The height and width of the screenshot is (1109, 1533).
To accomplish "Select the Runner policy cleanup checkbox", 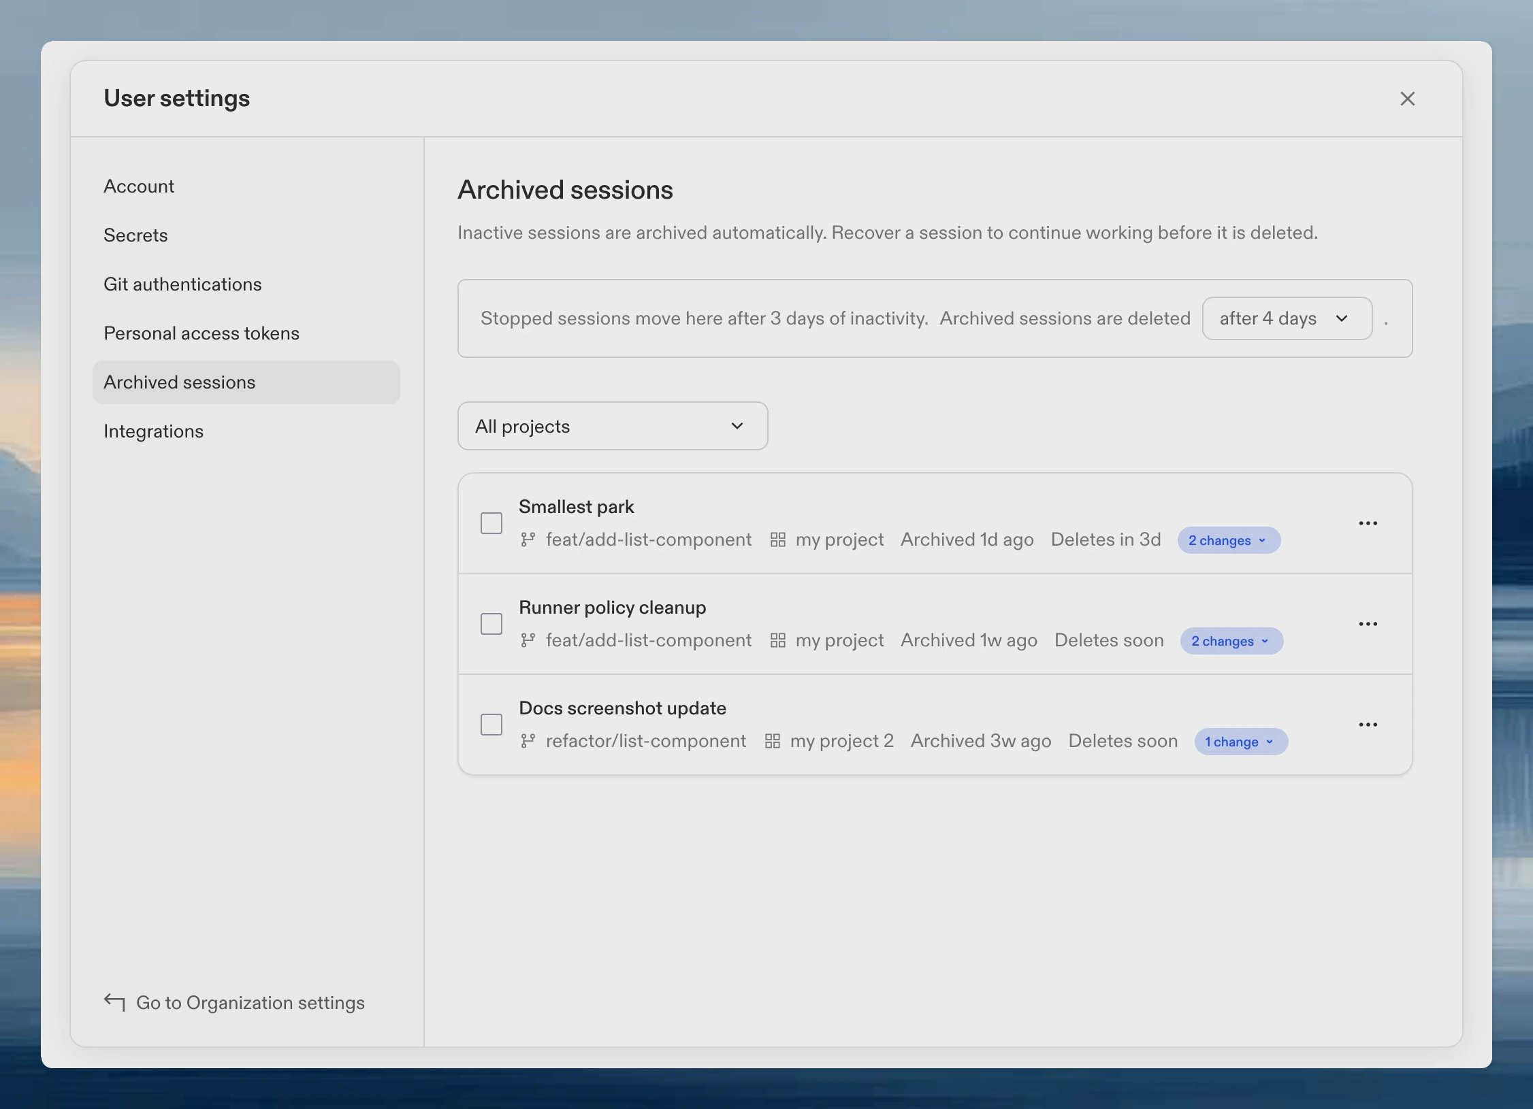I will pos(491,624).
